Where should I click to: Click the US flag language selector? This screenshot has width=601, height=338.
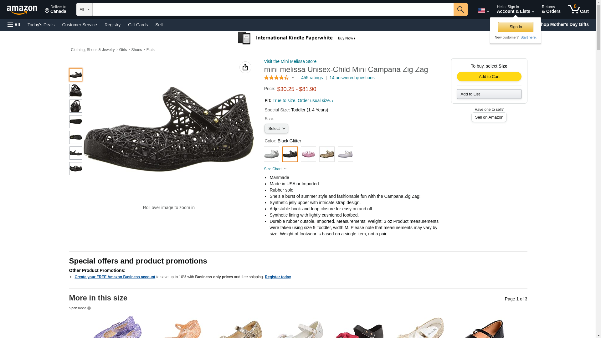pyautogui.click(x=483, y=11)
